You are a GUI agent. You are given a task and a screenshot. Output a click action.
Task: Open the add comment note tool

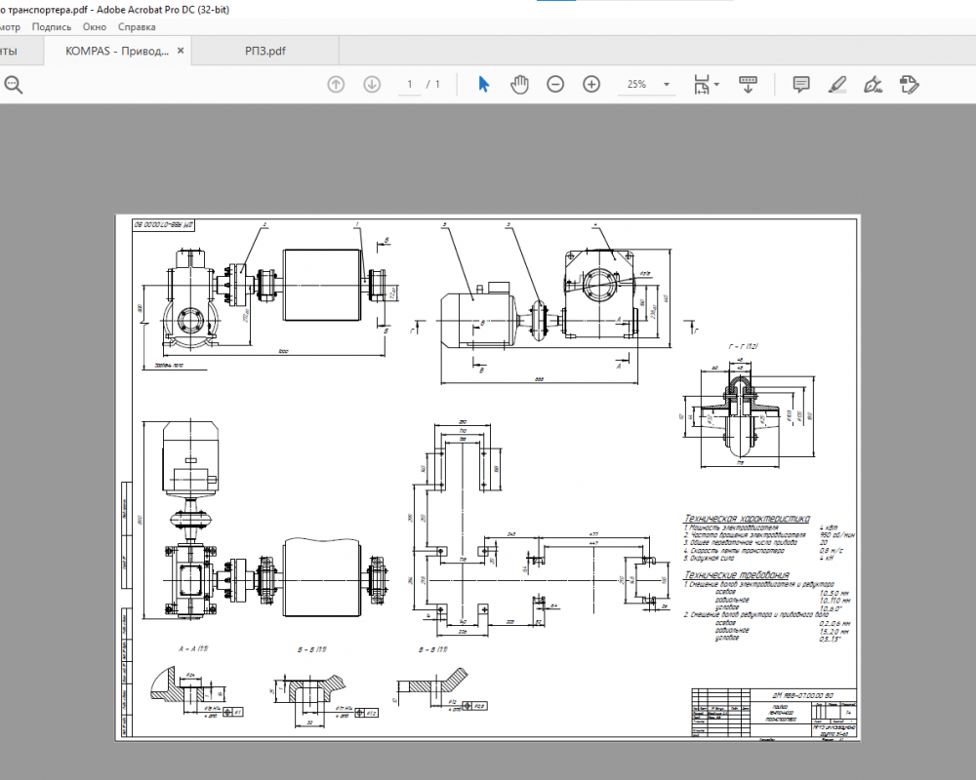801,85
